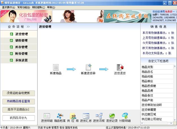Select 库存管理 in business flow sidebar
The width and height of the screenshot is (177, 129).
[x=19, y=47]
